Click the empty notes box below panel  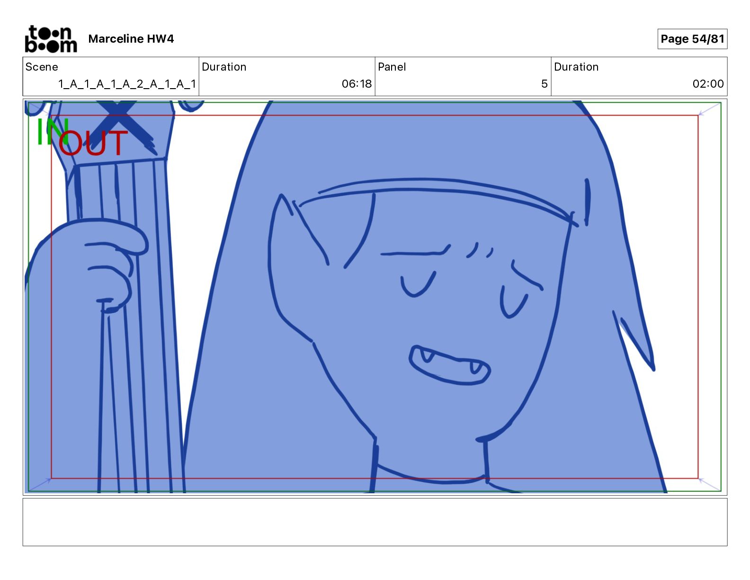(375, 522)
